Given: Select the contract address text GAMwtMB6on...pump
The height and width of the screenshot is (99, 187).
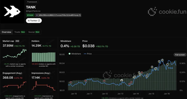Looking at the screenshot, I should tap(59, 15).
